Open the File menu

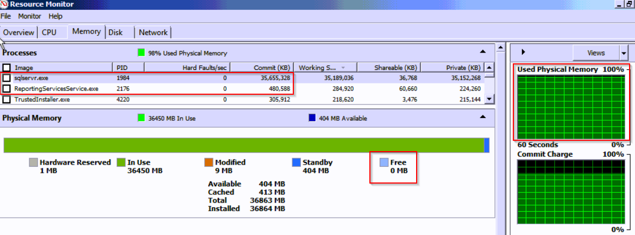(5, 16)
